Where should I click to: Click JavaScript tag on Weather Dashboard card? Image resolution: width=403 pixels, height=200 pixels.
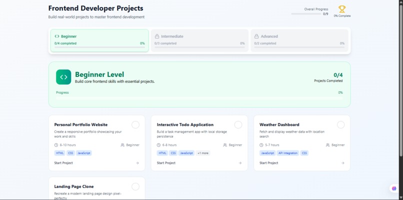[x=267, y=153]
